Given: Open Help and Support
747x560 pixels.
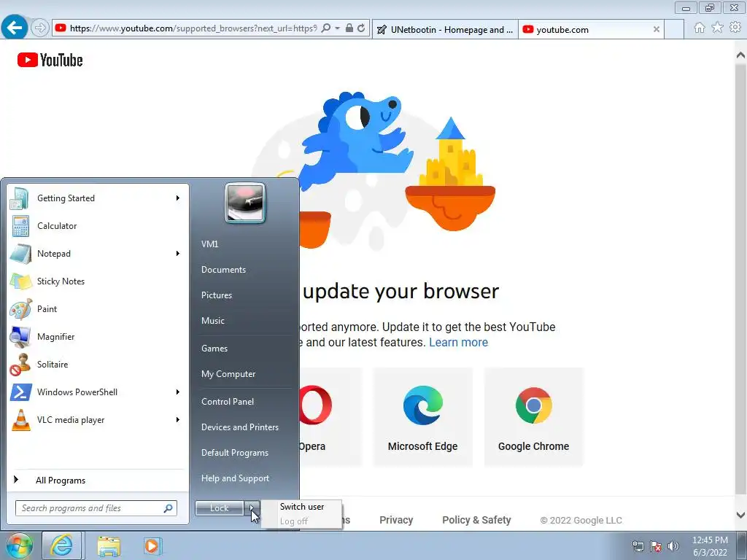Looking at the screenshot, I should (235, 478).
